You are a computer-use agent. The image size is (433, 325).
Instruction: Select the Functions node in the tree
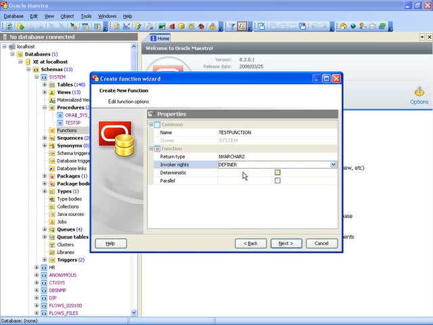point(67,130)
